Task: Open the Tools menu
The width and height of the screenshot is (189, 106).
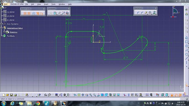Action: pos(53,4)
